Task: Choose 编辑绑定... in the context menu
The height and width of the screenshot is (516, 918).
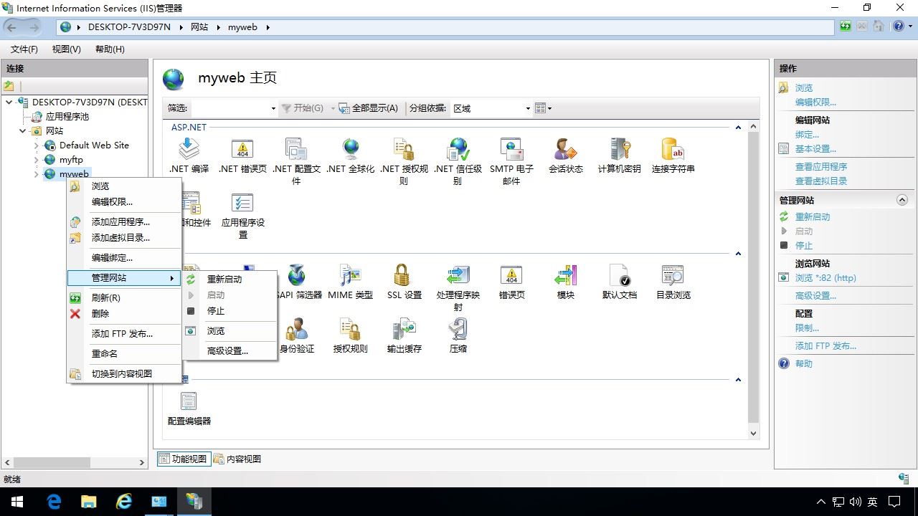Action: pos(124,258)
